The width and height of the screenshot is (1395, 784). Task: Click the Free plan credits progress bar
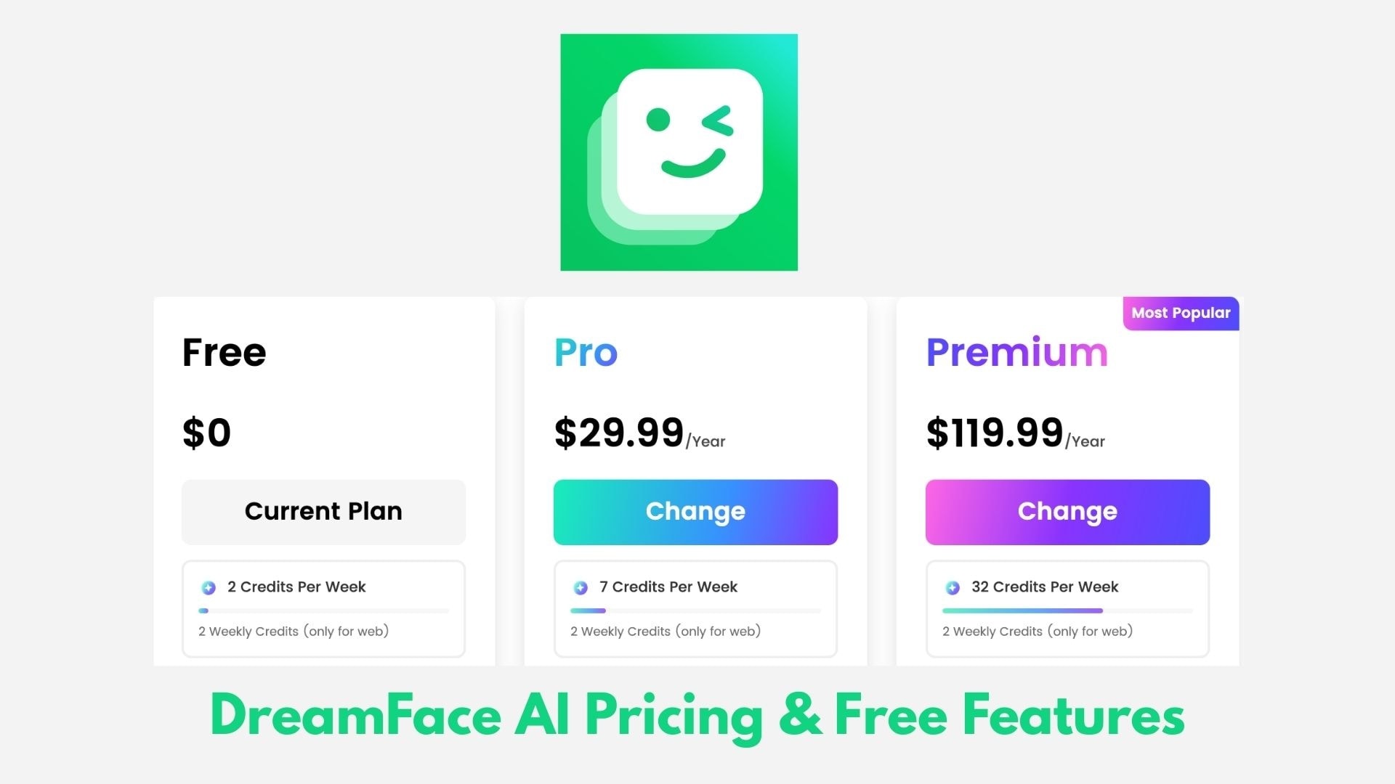[x=323, y=611]
